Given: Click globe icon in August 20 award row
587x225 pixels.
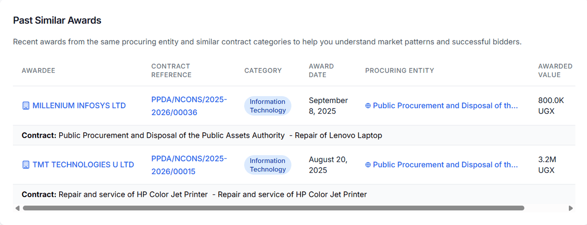Looking at the screenshot, I should [368, 165].
